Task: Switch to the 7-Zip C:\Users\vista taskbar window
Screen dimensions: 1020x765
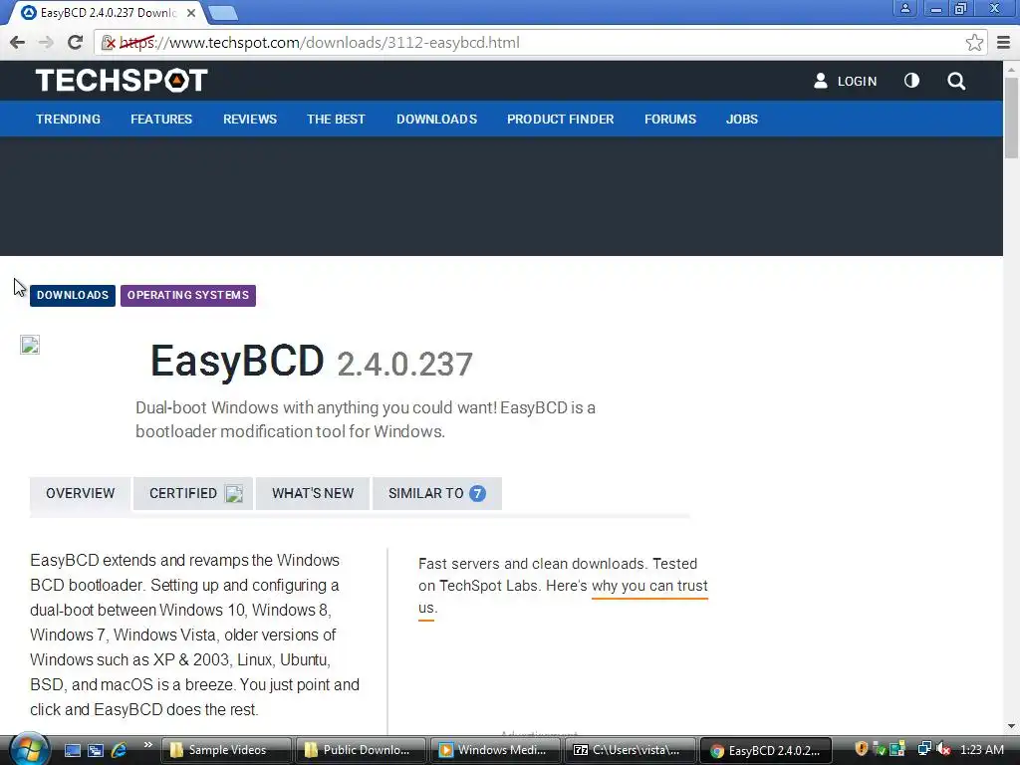Action: click(x=631, y=750)
